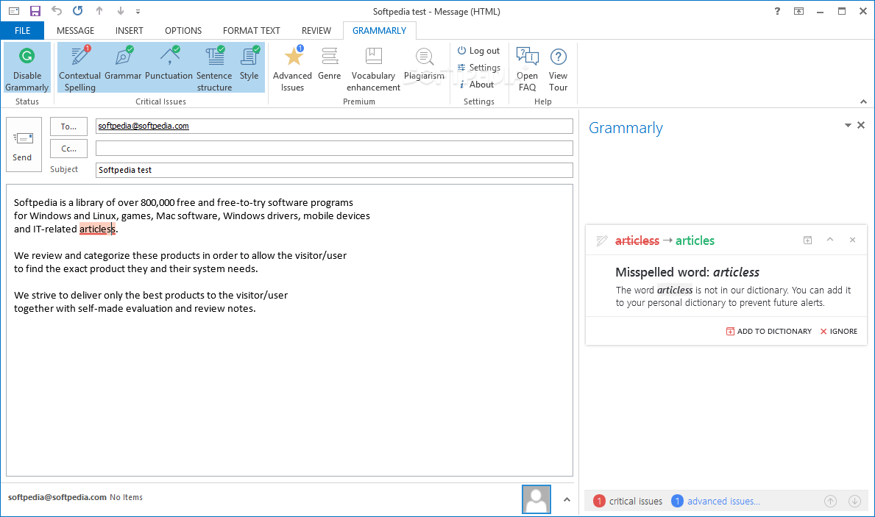Close the Grammarly side pane
The image size is (875, 517).
point(861,126)
